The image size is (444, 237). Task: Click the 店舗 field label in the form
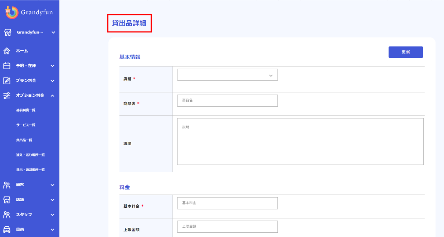127,79
